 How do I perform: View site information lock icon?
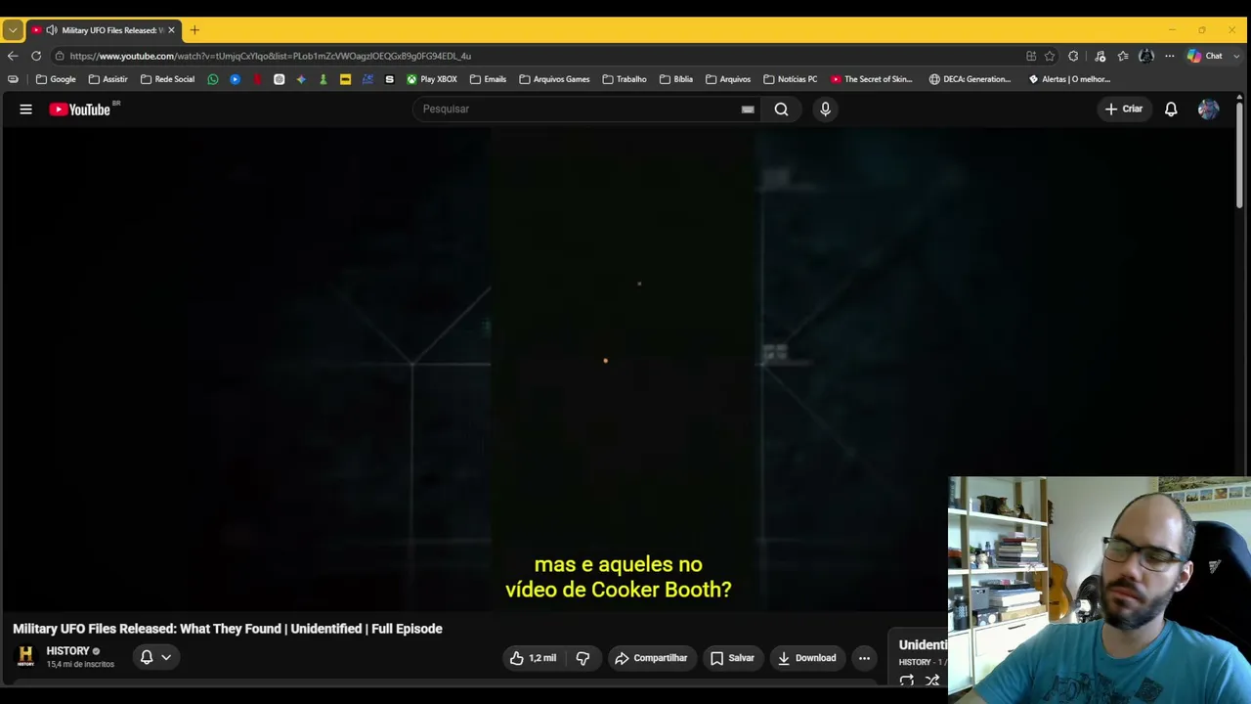tap(60, 56)
